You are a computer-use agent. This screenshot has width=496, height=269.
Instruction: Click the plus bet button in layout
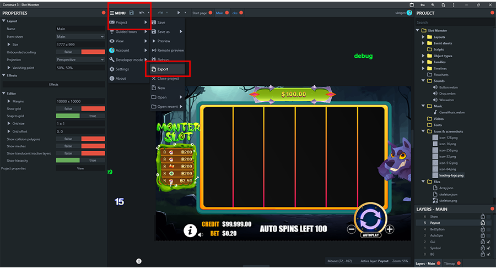coord(390,229)
